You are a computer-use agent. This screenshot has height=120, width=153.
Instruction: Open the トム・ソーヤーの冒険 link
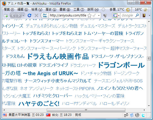click(103, 33)
